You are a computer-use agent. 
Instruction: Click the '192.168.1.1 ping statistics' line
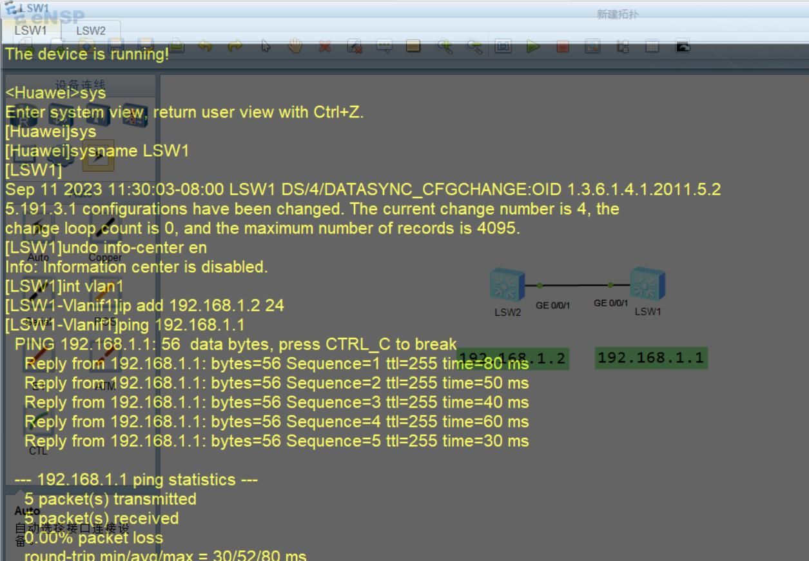tap(136, 480)
